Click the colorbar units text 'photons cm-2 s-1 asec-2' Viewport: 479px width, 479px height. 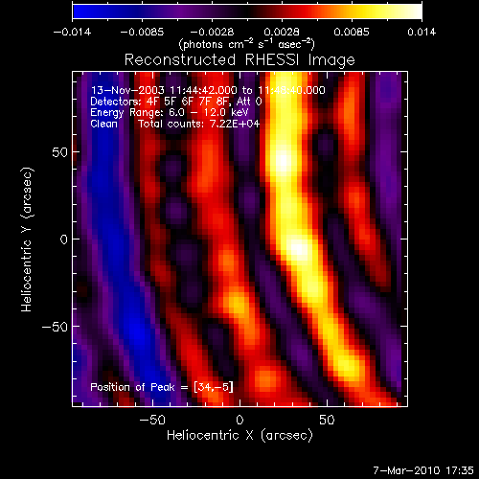247,44
